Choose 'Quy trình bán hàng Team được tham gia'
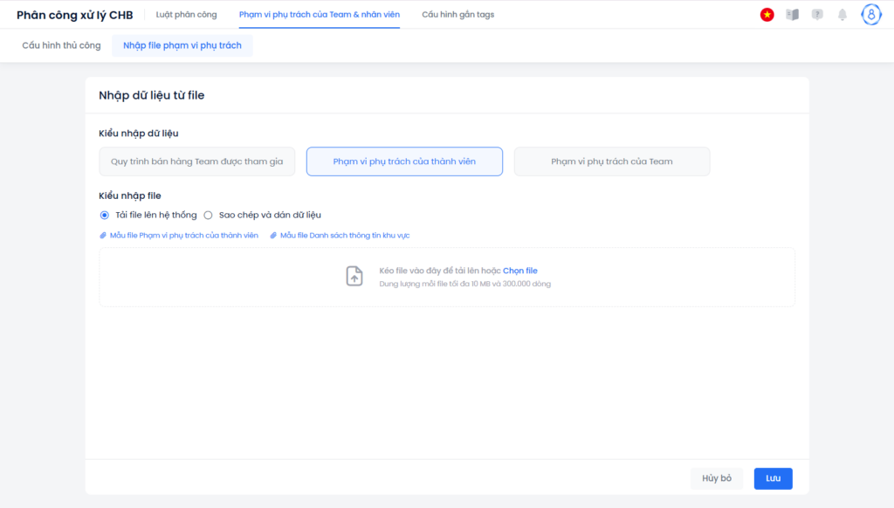This screenshot has height=508, width=894. (196, 161)
